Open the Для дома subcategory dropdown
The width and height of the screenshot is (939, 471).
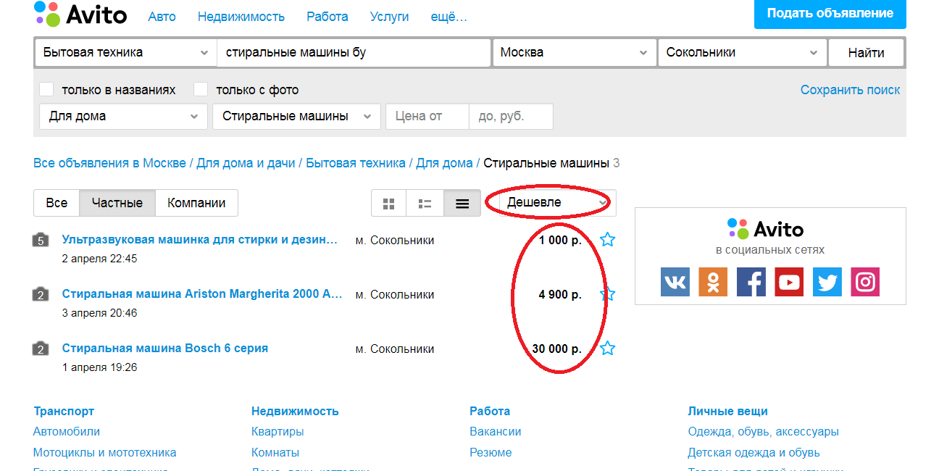tap(123, 116)
